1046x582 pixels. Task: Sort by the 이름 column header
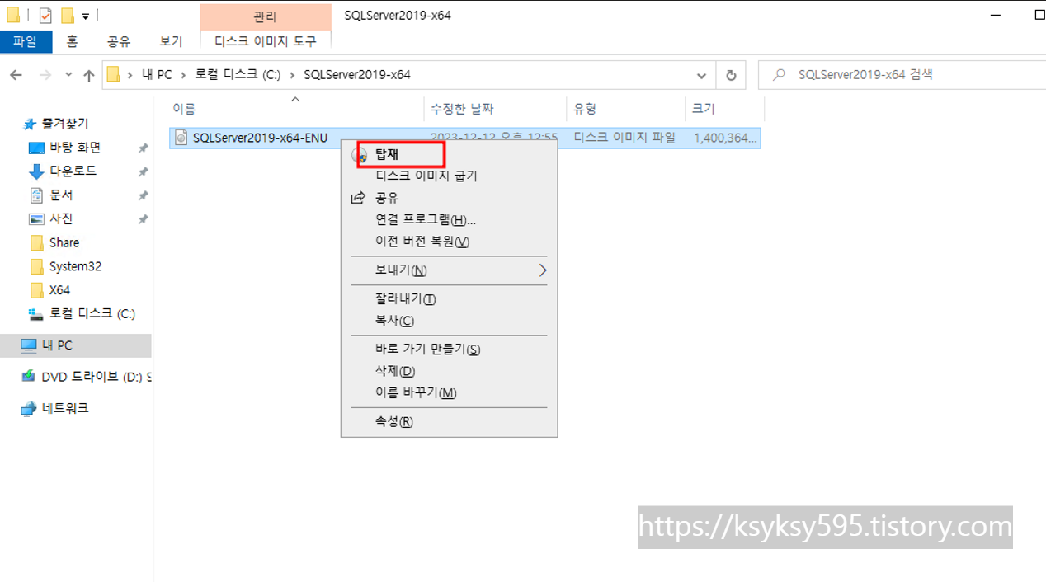pos(295,109)
